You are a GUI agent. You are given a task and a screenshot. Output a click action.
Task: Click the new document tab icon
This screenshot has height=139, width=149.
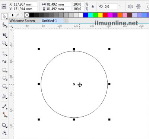(x=66, y=20)
